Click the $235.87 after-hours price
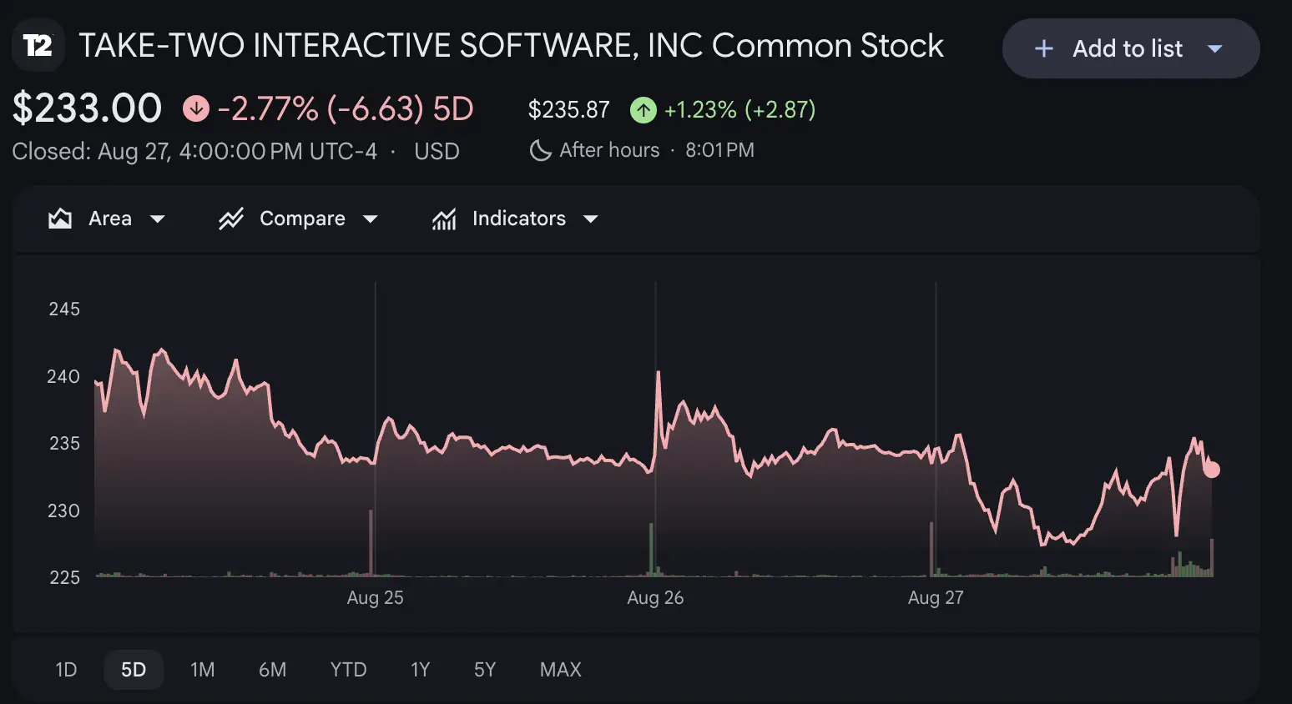Screen dimensions: 1292x704 (569, 110)
